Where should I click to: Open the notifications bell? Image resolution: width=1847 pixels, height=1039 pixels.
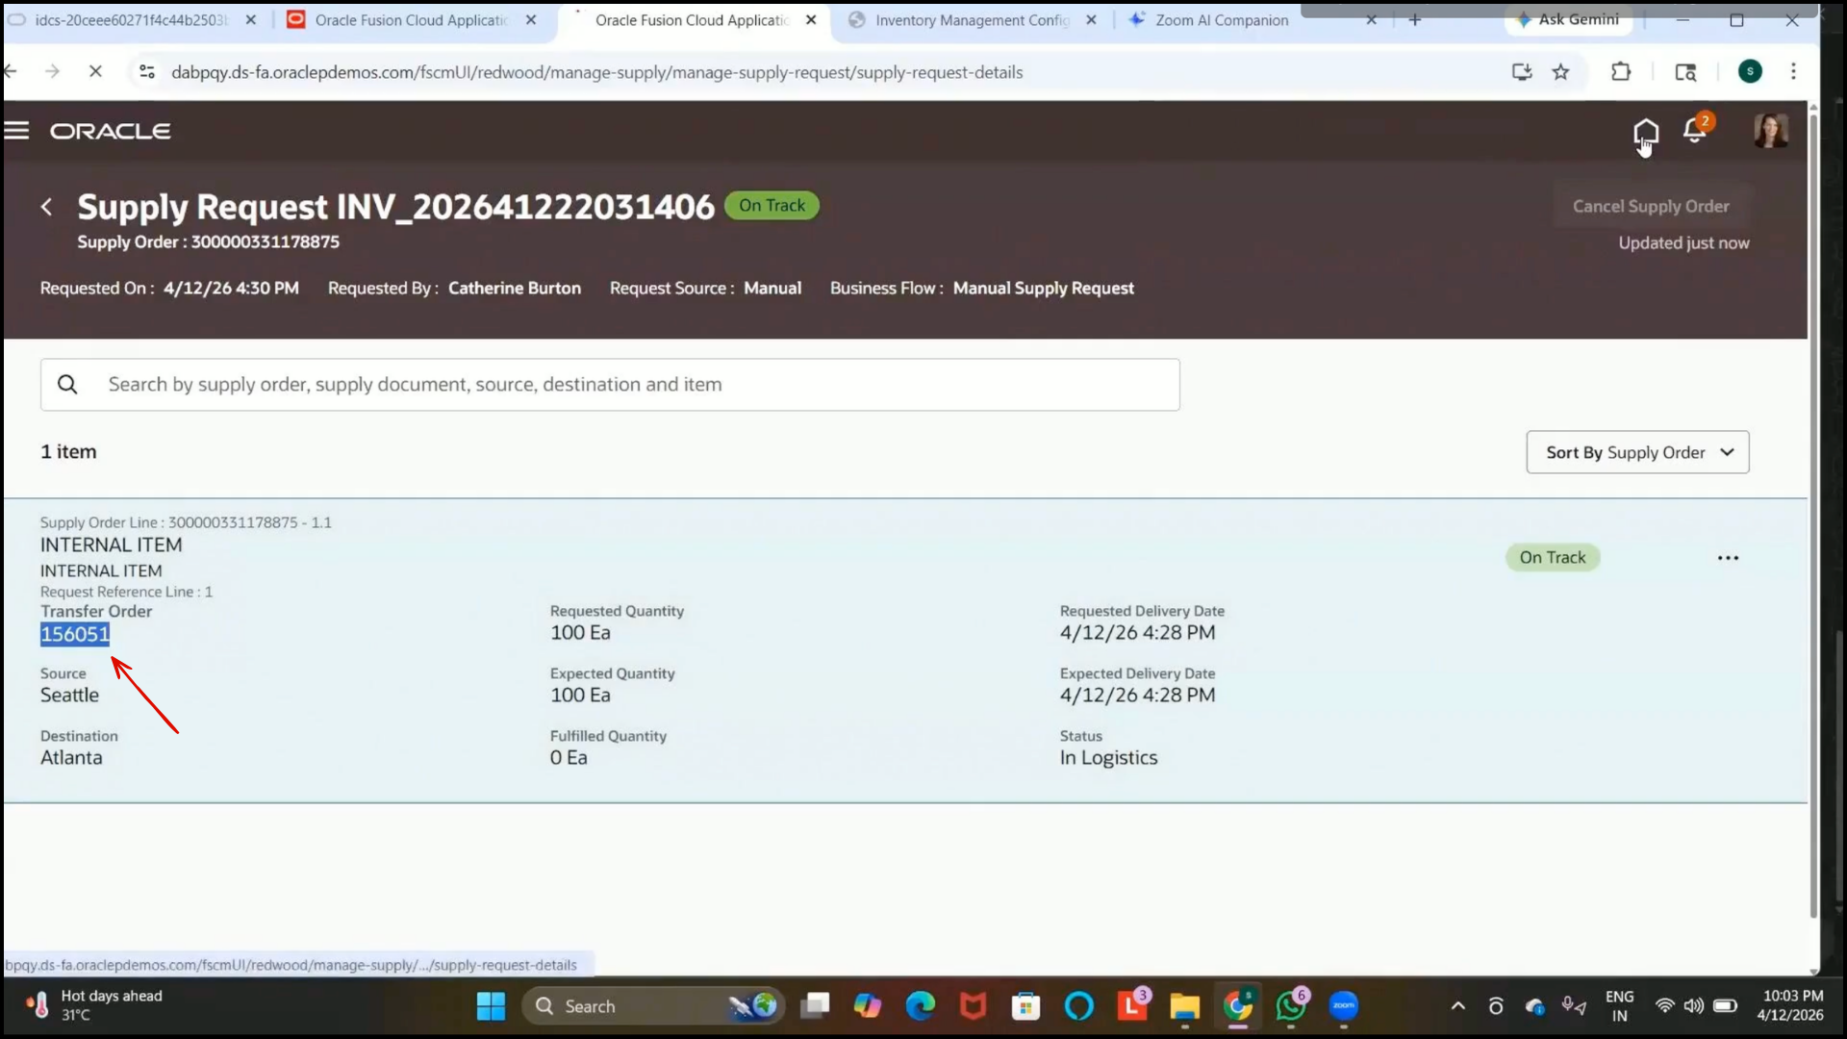coord(1695,130)
